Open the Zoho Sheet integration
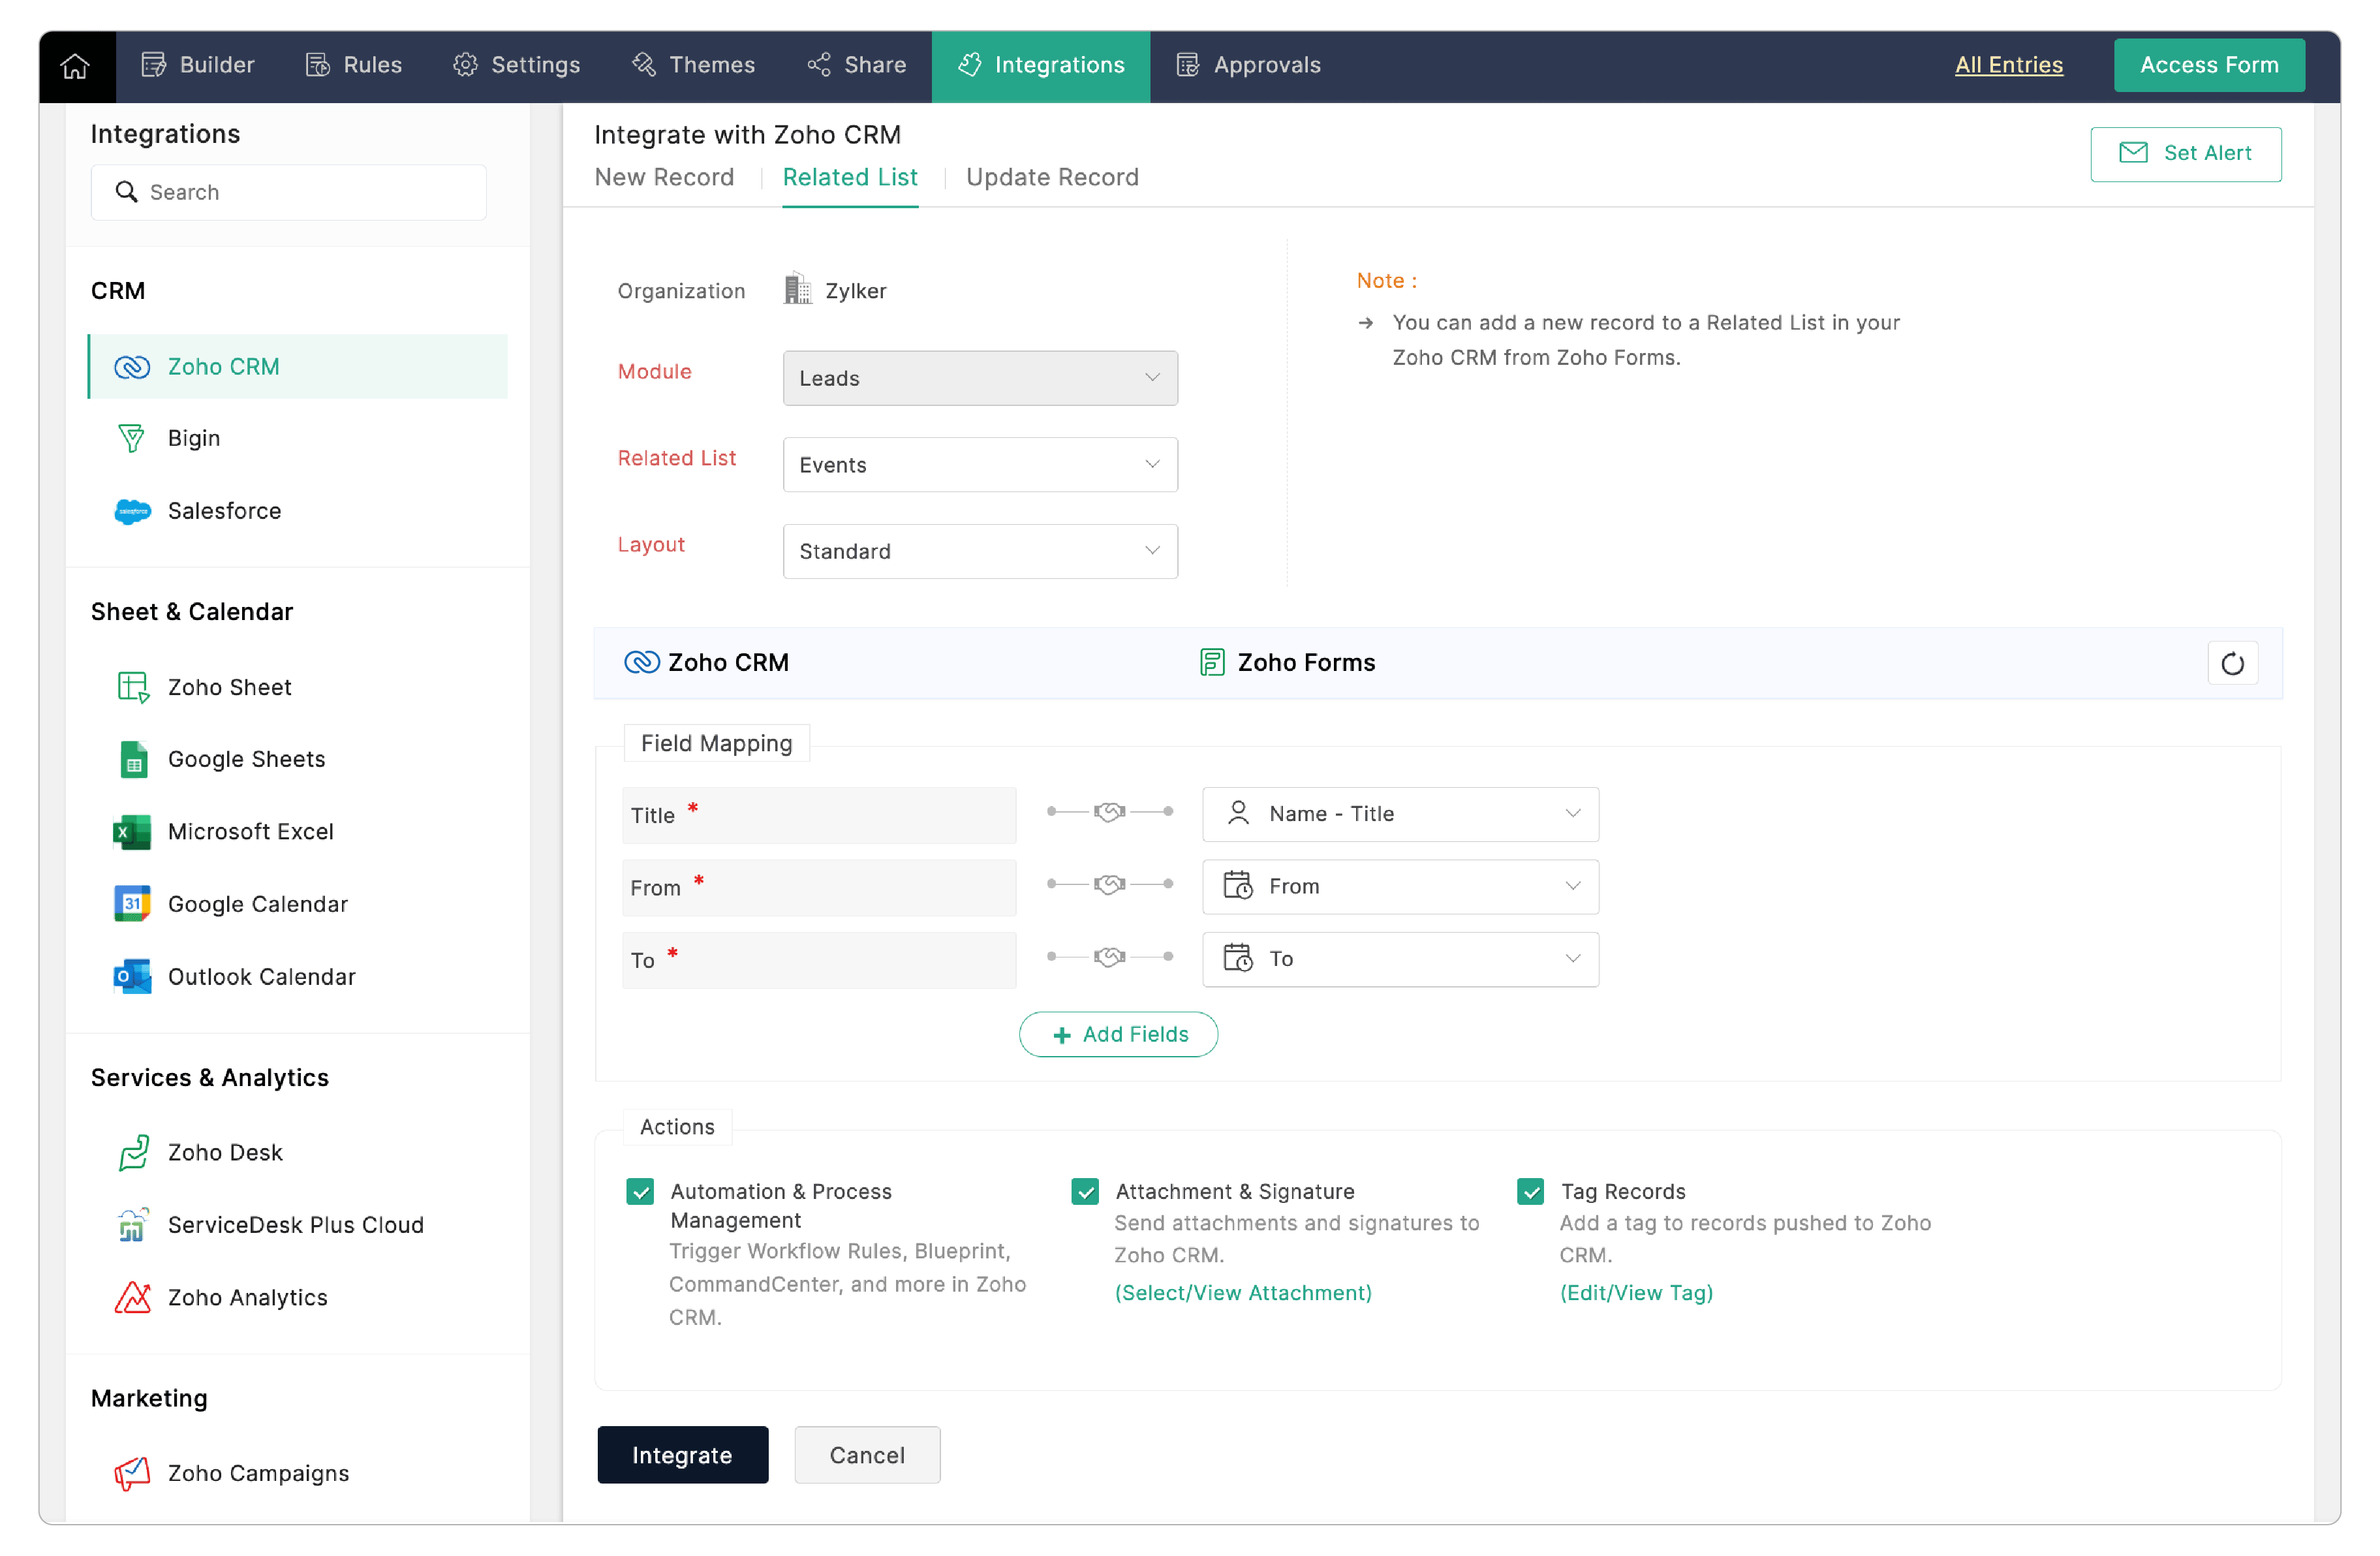 coord(229,687)
